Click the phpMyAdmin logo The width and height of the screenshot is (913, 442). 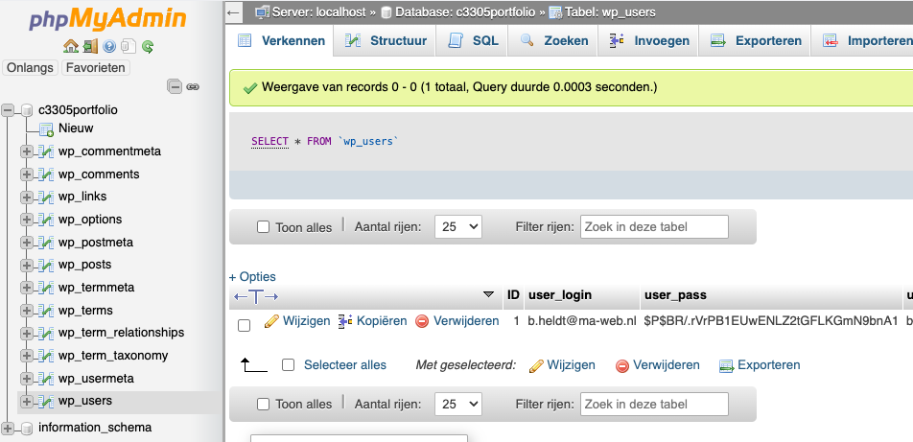[107, 18]
